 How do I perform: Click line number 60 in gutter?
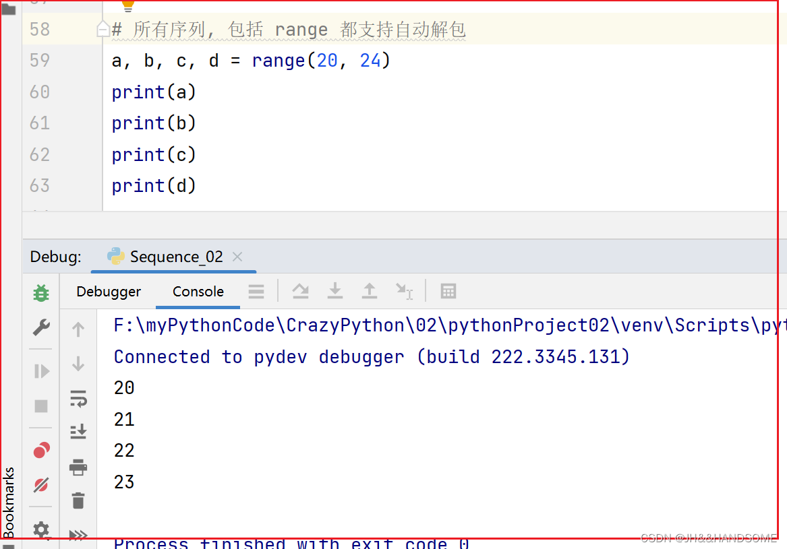40,92
